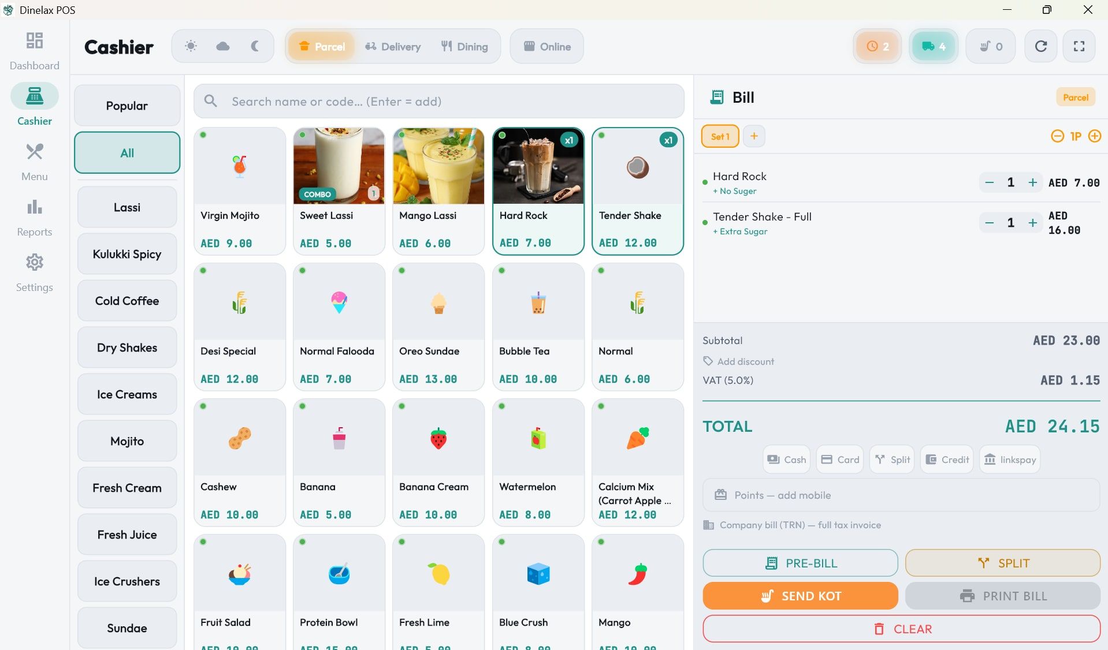Image resolution: width=1108 pixels, height=650 pixels.
Task: Select the Lassi category
Action: [x=127, y=207]
